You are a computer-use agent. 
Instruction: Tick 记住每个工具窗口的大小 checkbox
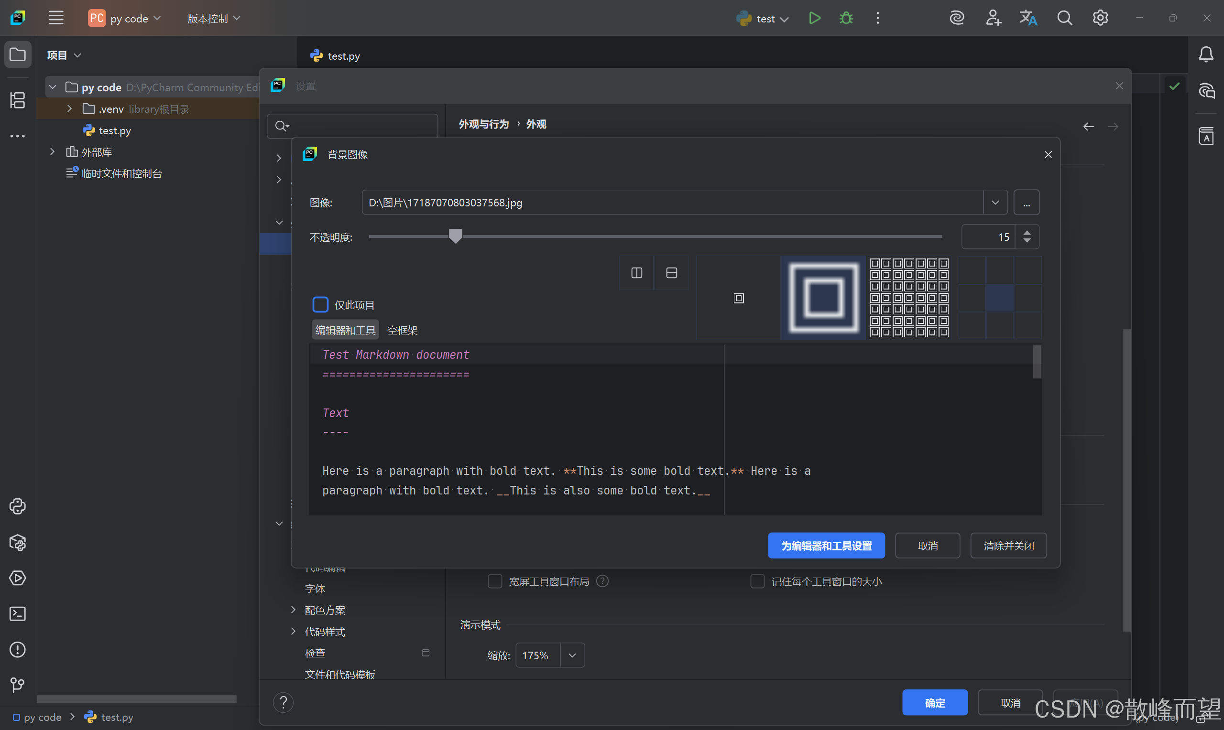click(757, 581)
